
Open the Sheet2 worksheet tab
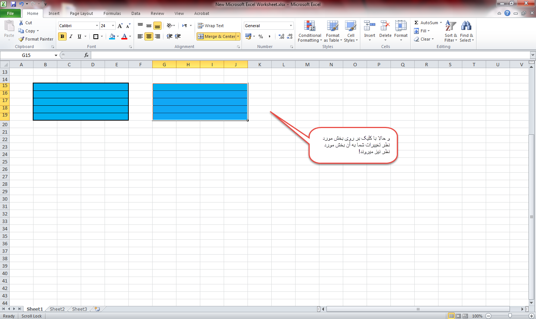pos(57,309)
